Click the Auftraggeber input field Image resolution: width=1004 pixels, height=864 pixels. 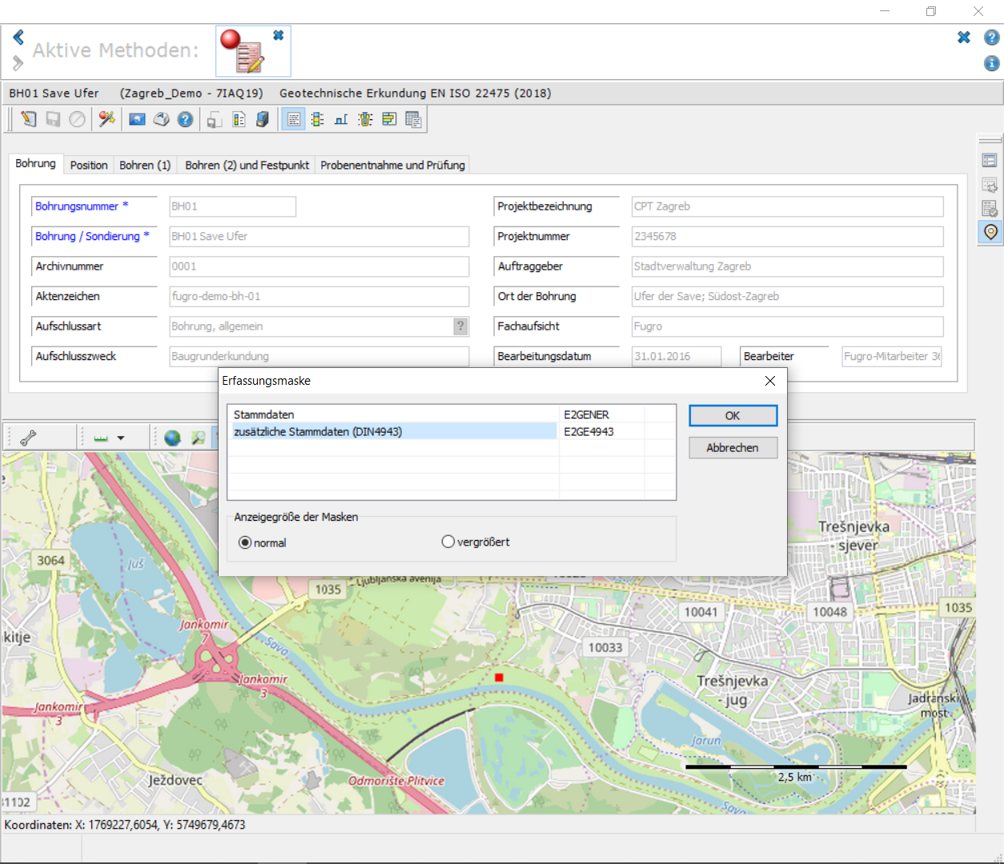[787, 266]
